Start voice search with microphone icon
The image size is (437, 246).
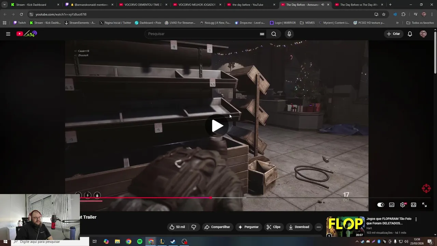click(x=289, y=34)
